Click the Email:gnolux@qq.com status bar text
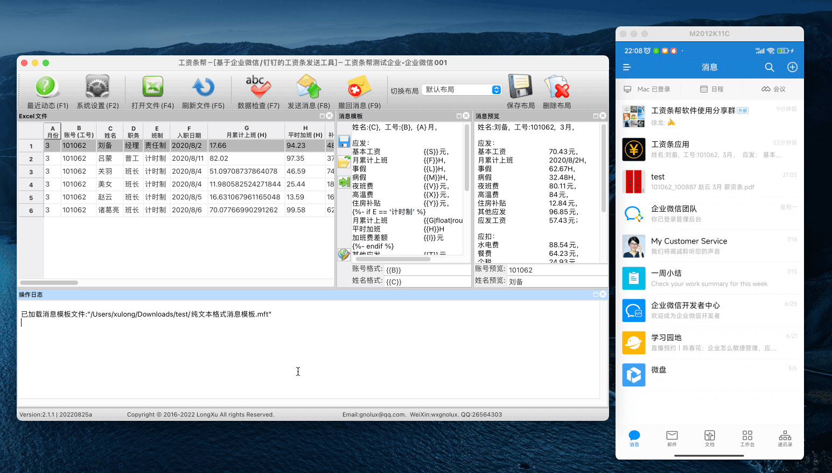This screenshot has width=832, height=473. point(374,414)
